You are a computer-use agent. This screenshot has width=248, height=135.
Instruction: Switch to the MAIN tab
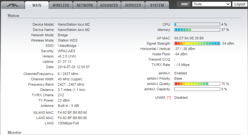37,5
